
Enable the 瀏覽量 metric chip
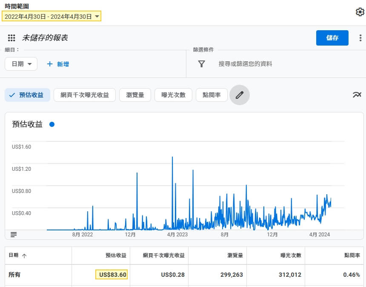(x=135, y=95)
